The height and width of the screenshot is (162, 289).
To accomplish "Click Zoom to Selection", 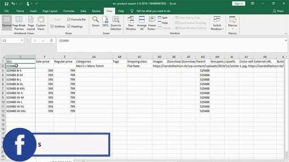I will point(116,23).
